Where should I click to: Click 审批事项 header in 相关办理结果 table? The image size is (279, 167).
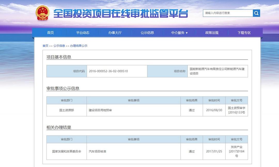134,139
